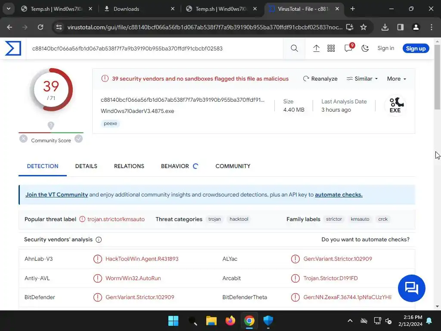Open Chrome downloads icon
441x331 pixels.
pyautogui.click(x=385, y=27)
